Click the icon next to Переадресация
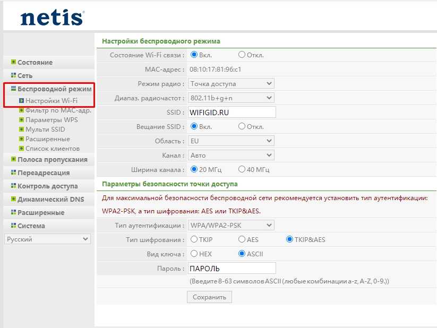The height and width of the screenshot is (328, 437). point(13,172)
